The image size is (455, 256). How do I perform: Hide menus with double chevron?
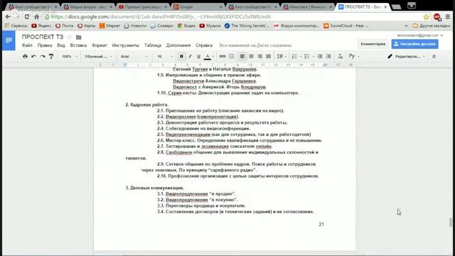click(x=434, y=57)
